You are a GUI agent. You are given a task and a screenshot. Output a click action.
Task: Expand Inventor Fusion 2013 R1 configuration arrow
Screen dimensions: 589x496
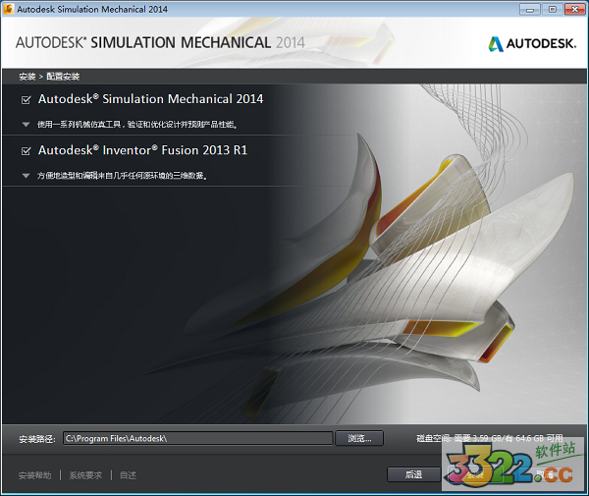point(26,176)
